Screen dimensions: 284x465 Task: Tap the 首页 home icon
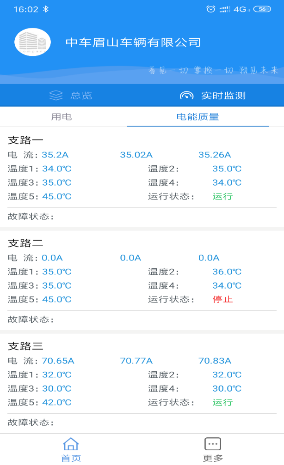[71, 444]
